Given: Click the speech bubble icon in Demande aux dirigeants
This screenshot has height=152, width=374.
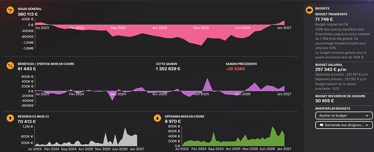Looking at the screenshot, I should click(x=321, y=125).
